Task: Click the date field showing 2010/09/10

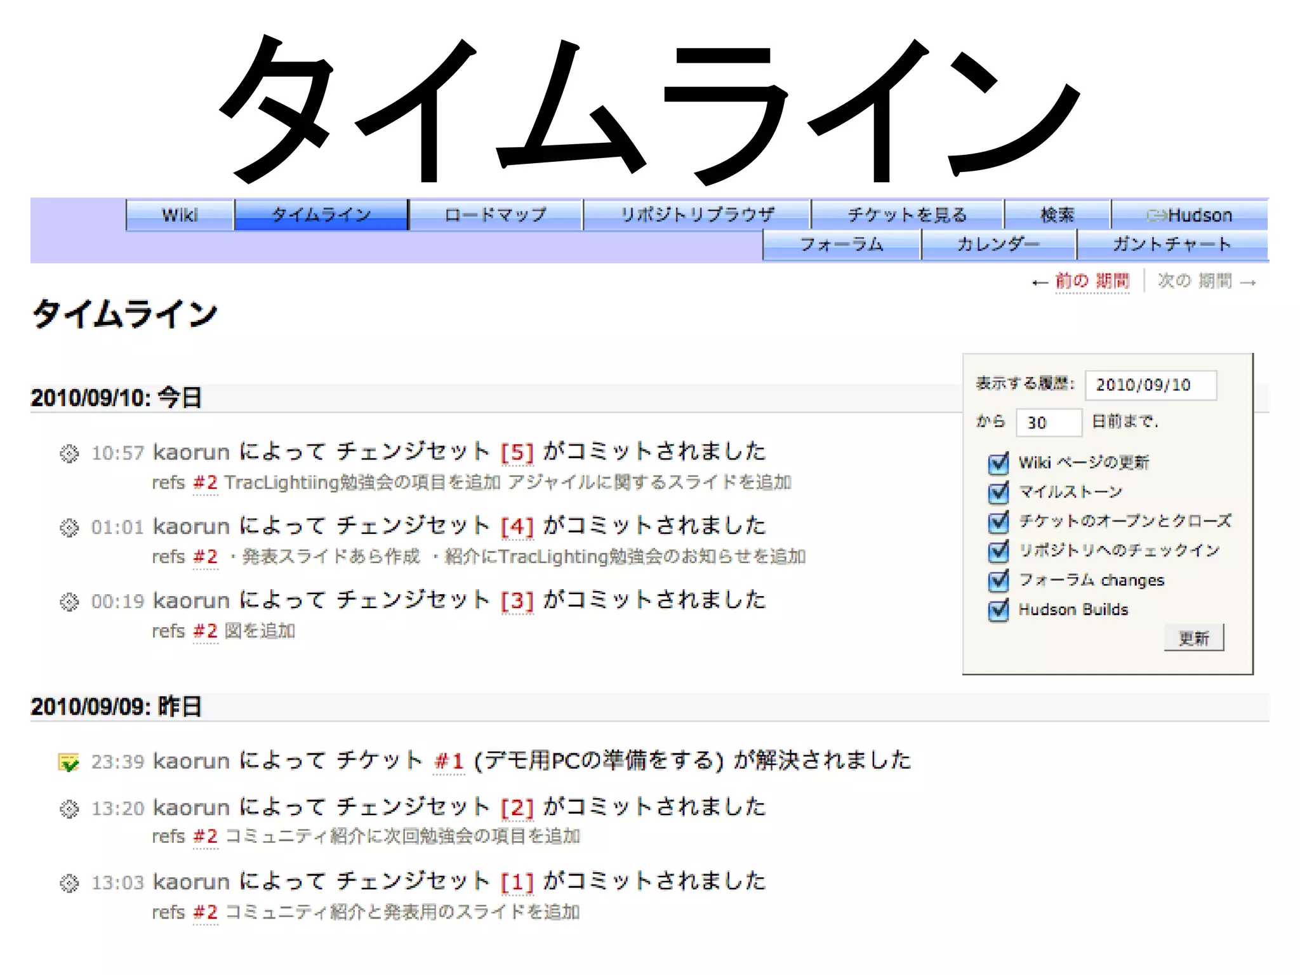Action: tap(1150, 385)
